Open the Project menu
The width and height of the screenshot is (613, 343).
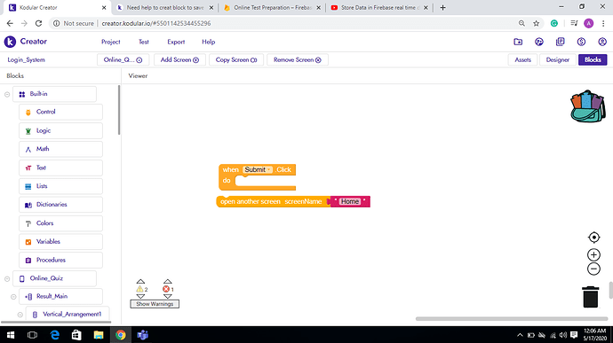[x=111, y=42]
